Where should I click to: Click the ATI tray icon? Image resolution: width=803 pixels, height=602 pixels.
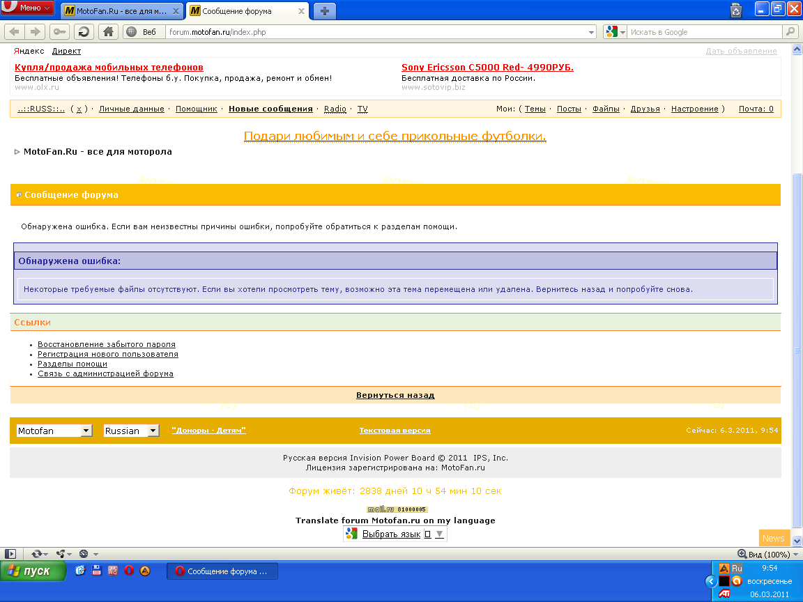click(724, 594)
